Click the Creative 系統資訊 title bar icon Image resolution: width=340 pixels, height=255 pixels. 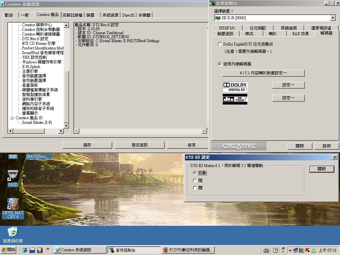point(2,4)
